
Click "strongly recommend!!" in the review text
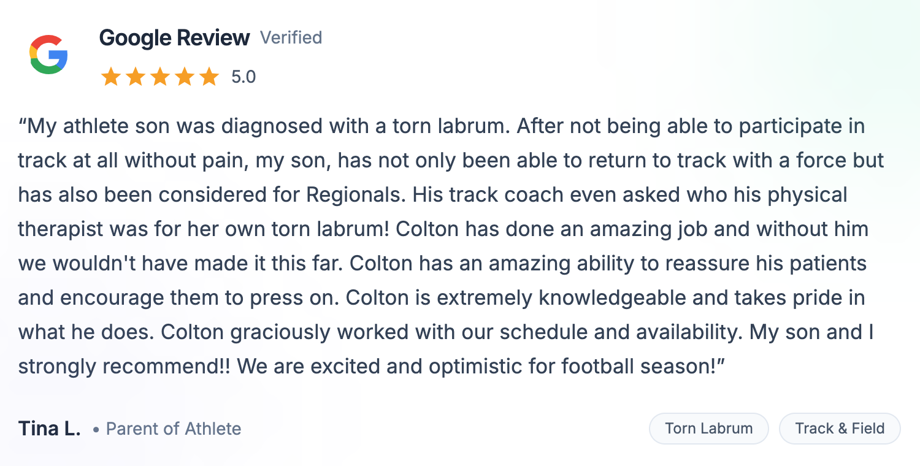[x=125, y=367]
